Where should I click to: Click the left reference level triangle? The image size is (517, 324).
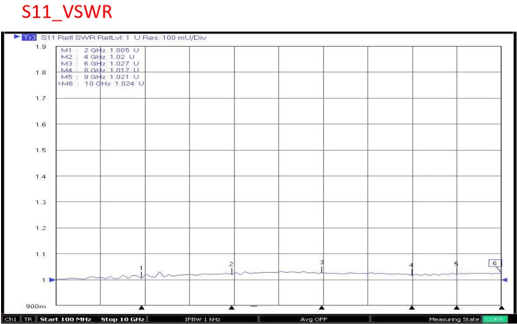[52, 280]
